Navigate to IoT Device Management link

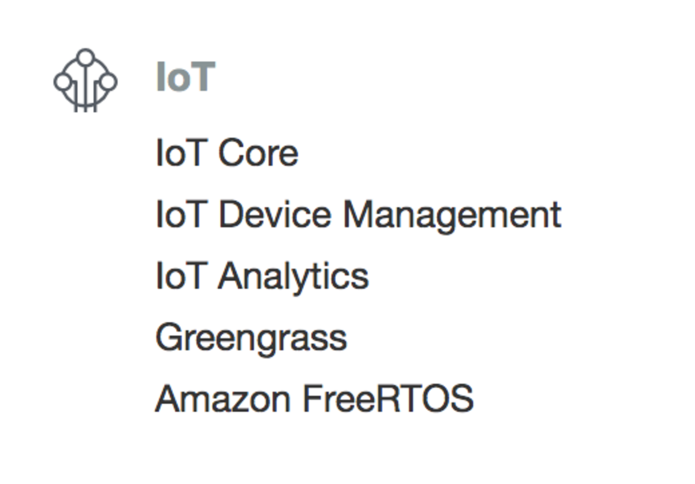[x=358, y=214]
